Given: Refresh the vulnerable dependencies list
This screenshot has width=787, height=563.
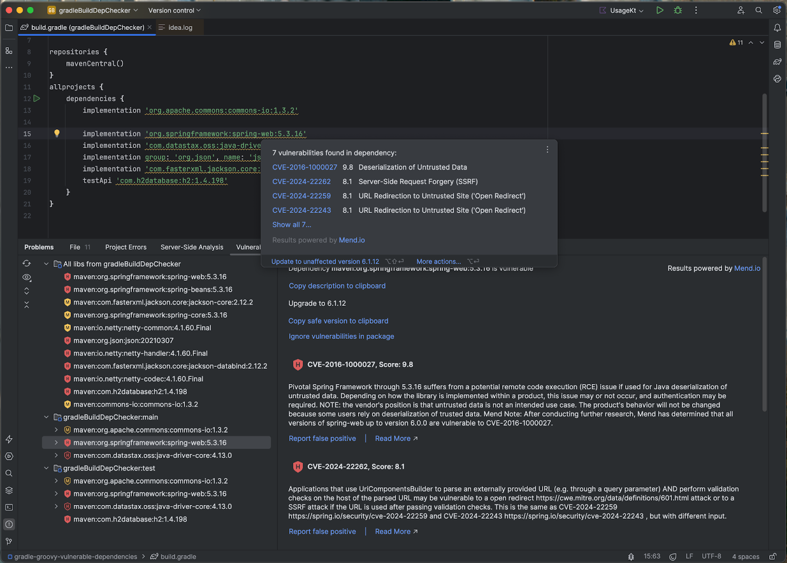Looking at the screenshot, I should click(27, 264).
